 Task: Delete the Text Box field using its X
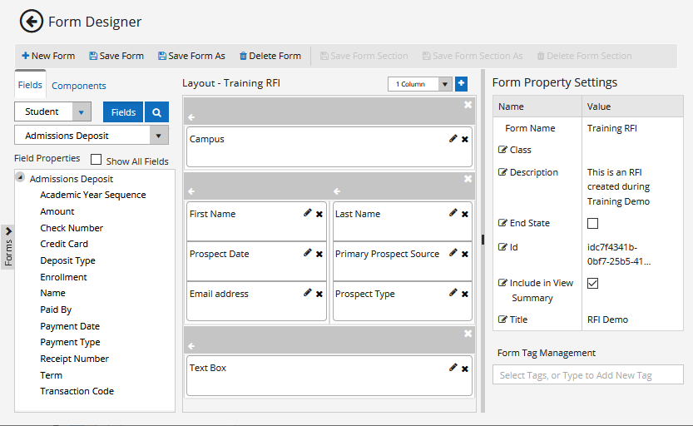464,369
